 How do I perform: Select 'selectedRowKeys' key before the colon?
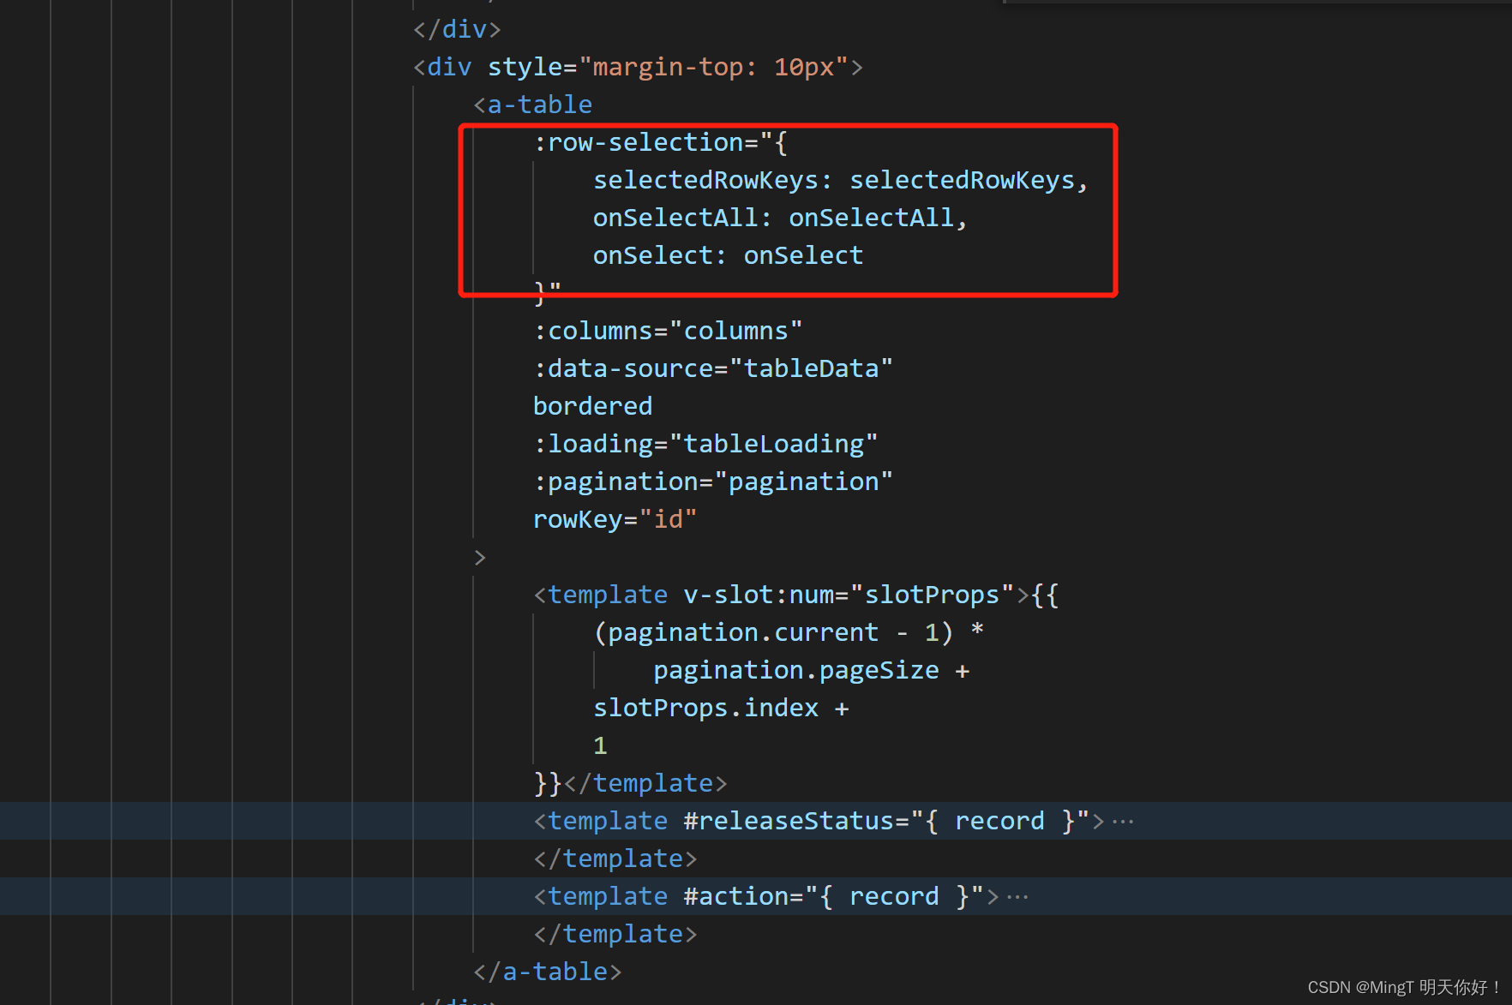pyautogui.click(x=706, y=180)
